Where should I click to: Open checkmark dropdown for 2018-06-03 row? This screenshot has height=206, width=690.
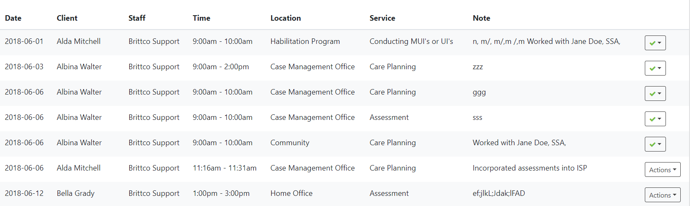click(655, 68)
